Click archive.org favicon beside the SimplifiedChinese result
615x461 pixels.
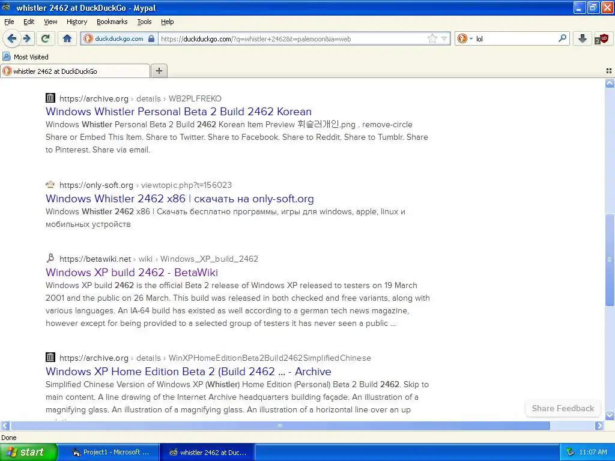(50, 357)
